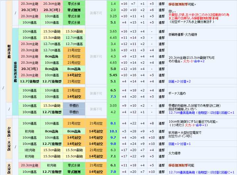Select the bold 5.0 score value
The height and width of the screenshot is (175, 237).
(113, 69)
